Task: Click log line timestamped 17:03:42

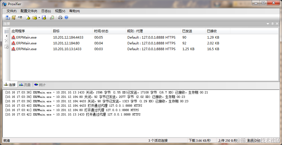Action: 73,115
